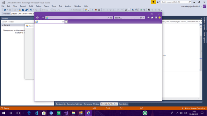This screenshot has height=116, width=207.
Task: Open a new tab in Internet Explorer
Action: tap(66, 22)
